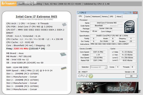Click the Bus Speed 133.63 MHz value
Image resolution: width=143 pixels, height=95 pixels.
tap(98, 58)
